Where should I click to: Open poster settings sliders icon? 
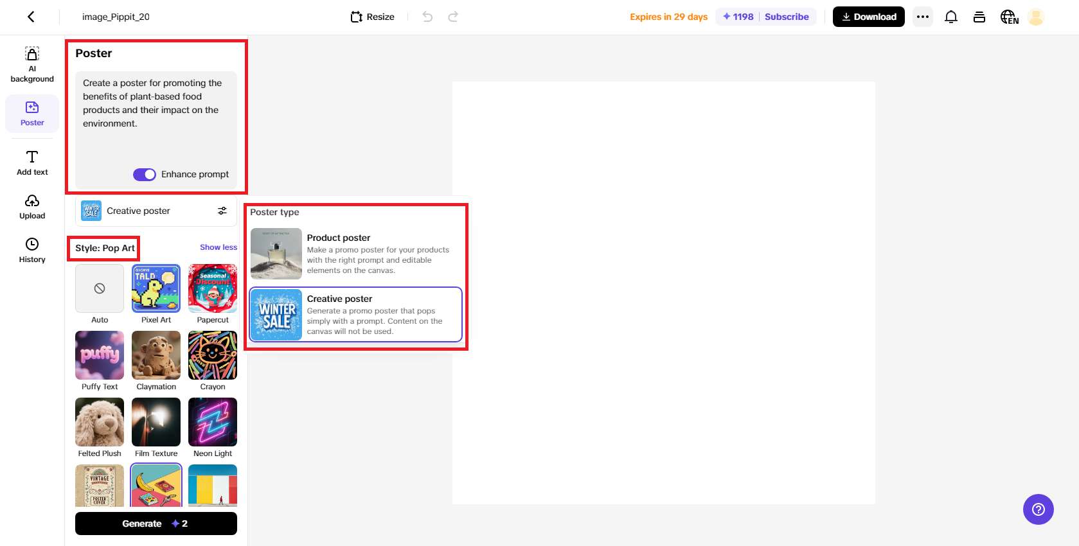[x=222, y=211]
